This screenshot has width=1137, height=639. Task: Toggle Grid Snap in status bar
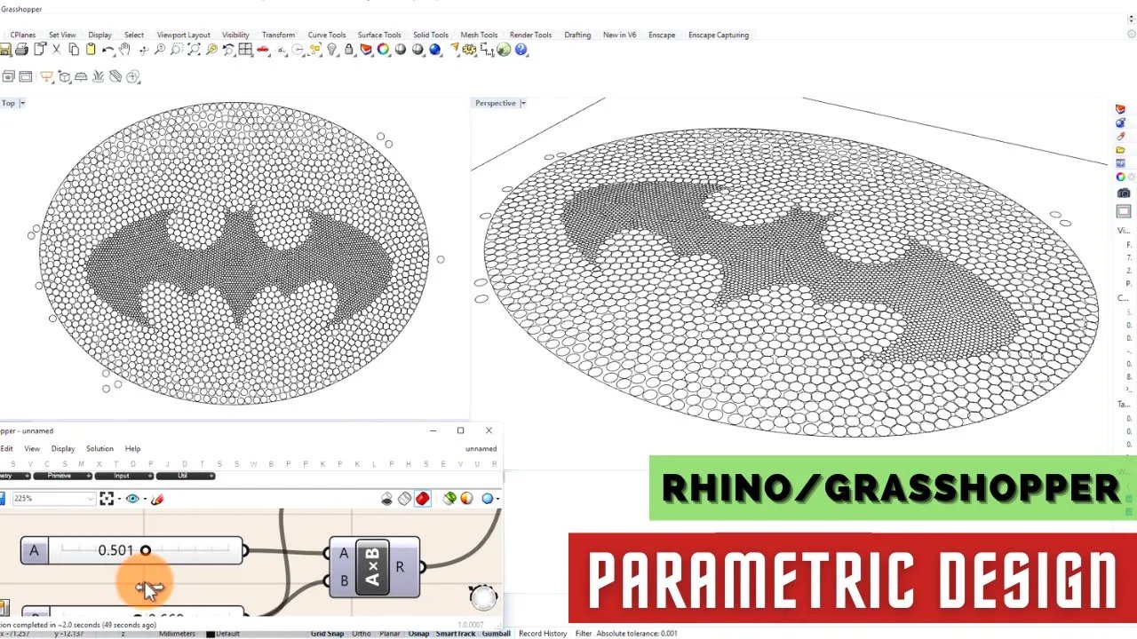327,634
